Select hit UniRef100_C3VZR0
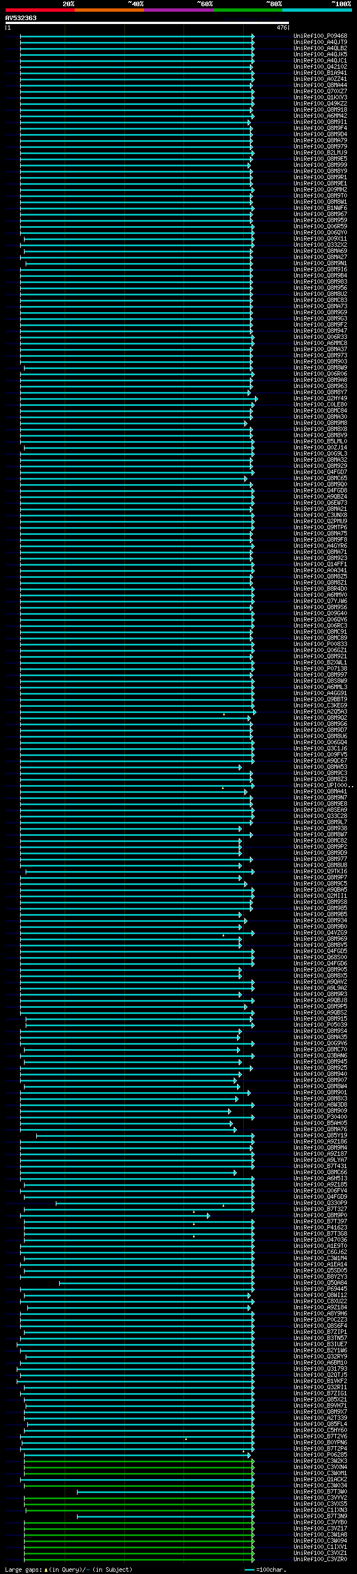This screenshot has height=1574, width=357. (320, 1559)
